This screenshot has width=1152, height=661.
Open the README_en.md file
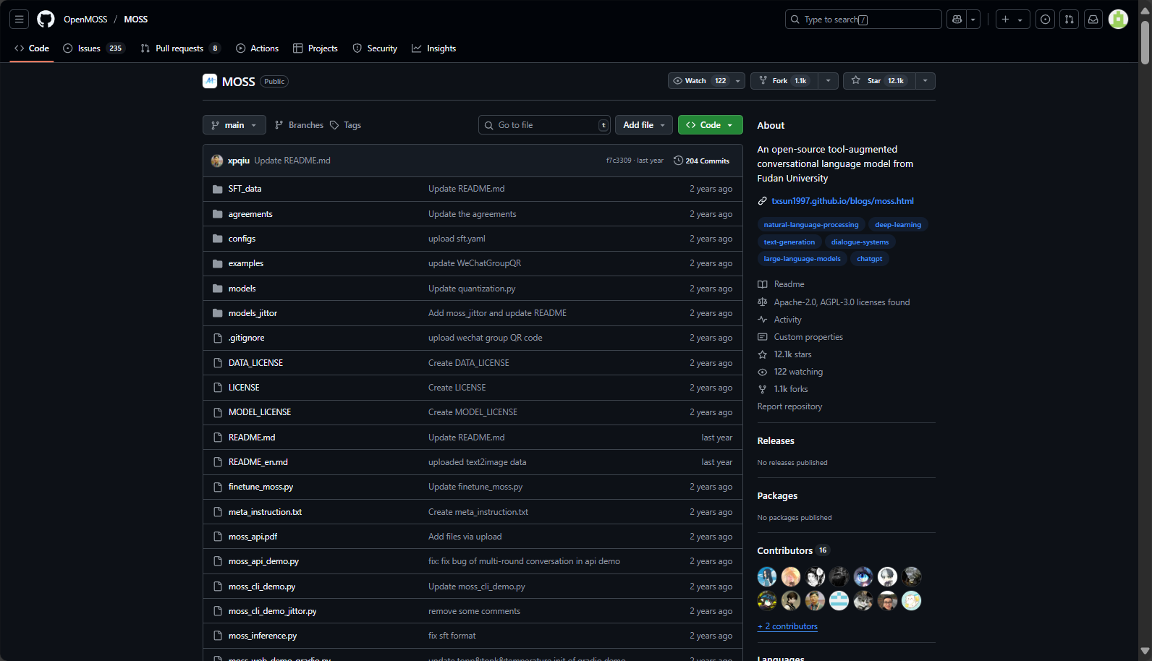[258, 462]
